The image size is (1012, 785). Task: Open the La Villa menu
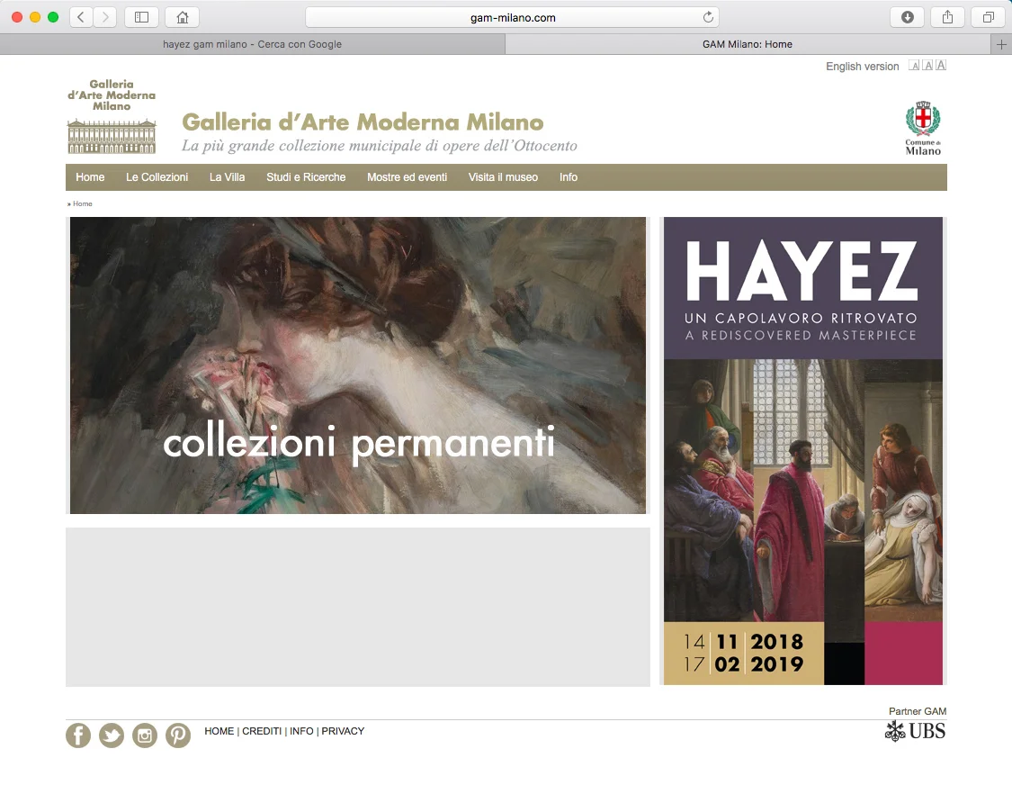(x=228, y=177)
